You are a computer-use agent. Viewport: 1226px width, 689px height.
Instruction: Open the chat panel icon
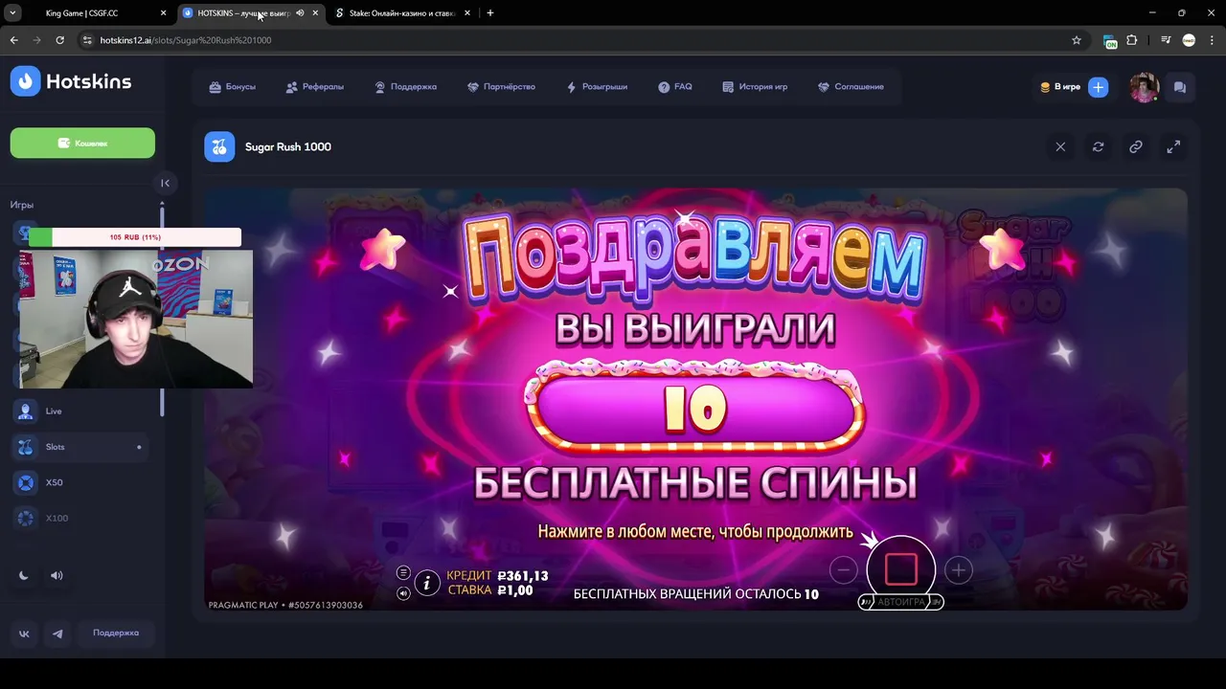[x=1179, y=87]
